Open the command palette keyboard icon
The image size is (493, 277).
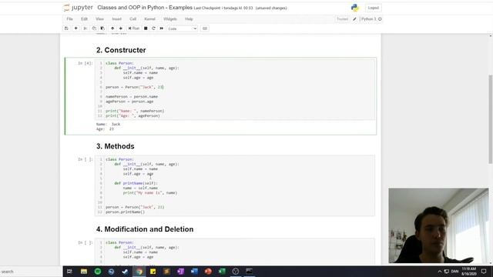(x=205, y=28)
